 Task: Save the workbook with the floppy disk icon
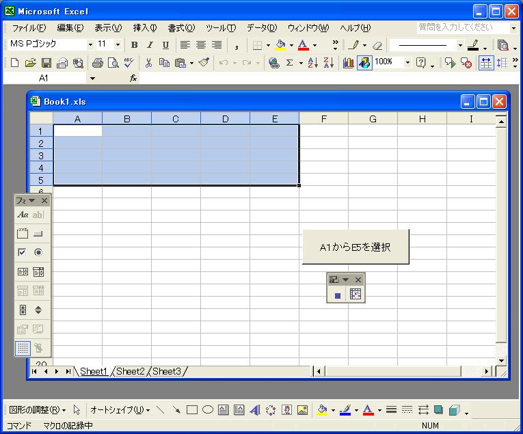pos(46,62)
